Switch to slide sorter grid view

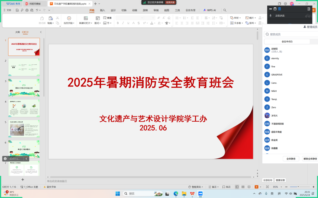(243, 187)
